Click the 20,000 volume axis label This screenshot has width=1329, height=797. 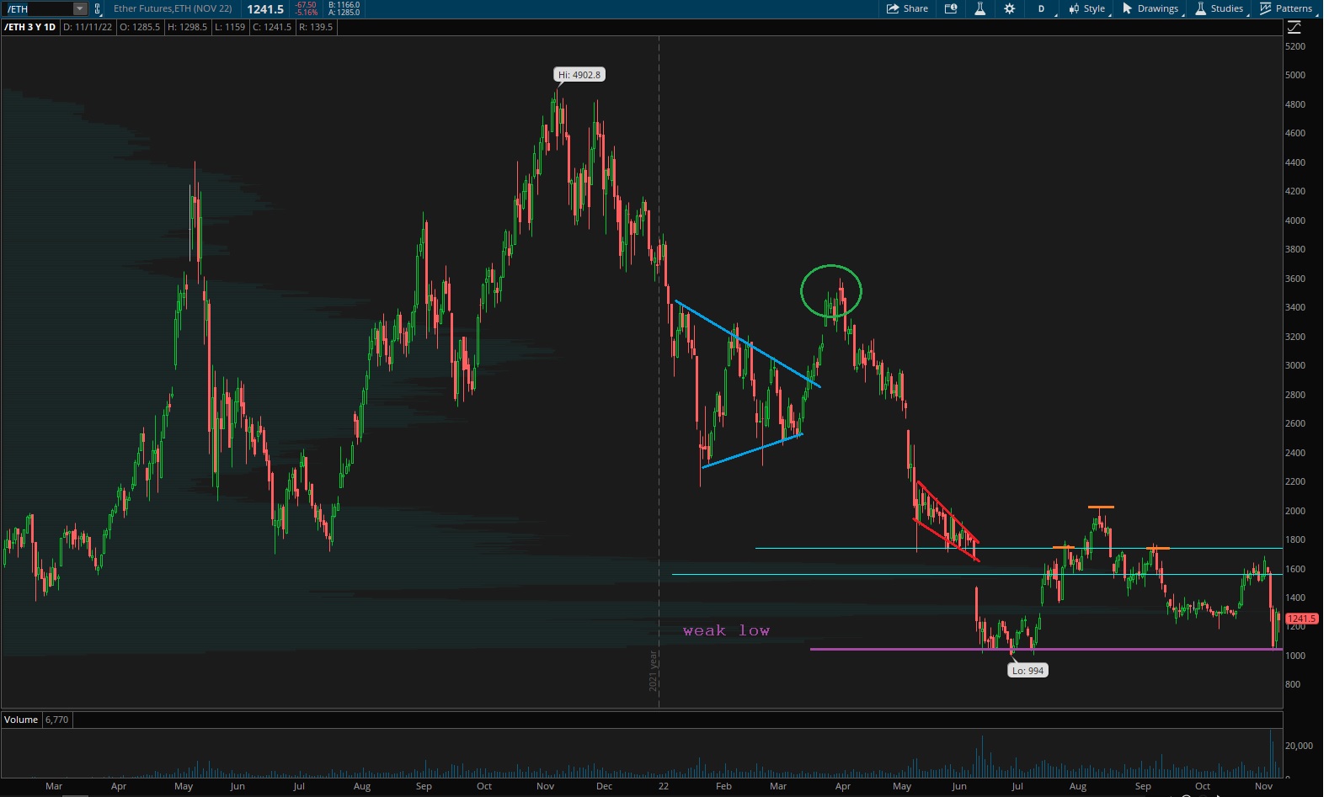click(1299, 746)
